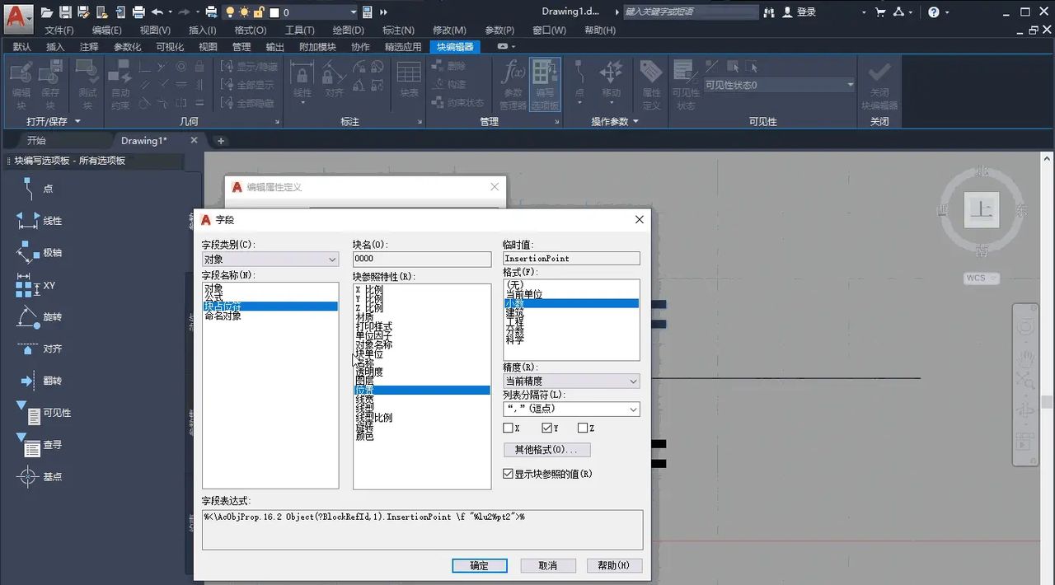Open the 精度 dropdown showing 当前精度

571,381
